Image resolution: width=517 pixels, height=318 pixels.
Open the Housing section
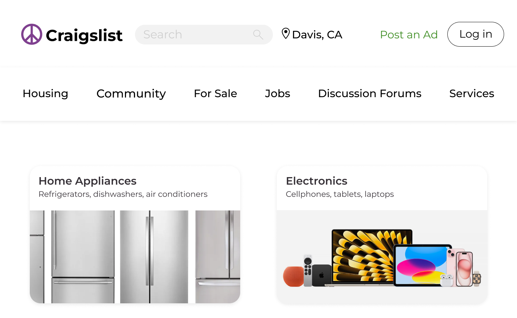pos(45,94)
